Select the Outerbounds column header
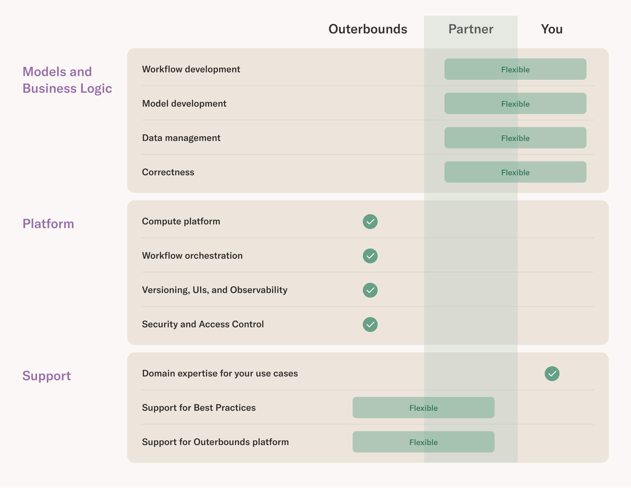Screen dimensions: 631x488 368,29
